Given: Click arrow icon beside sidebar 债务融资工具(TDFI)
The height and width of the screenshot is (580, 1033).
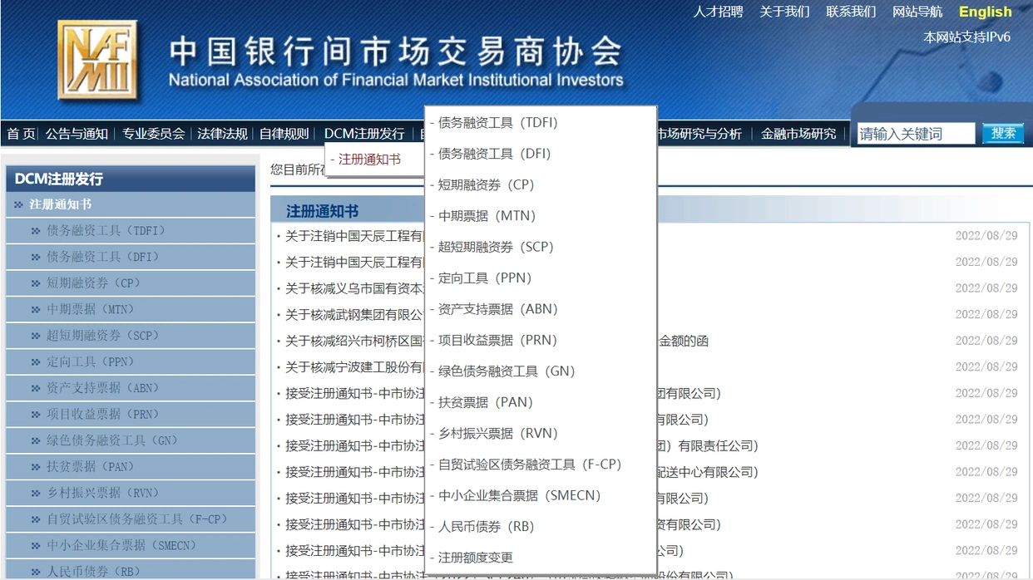Looking at the screenshot, I should (x=36, y=231).
